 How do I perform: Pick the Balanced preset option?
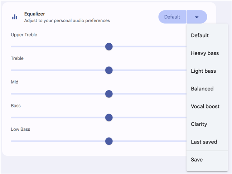(202, 89)
